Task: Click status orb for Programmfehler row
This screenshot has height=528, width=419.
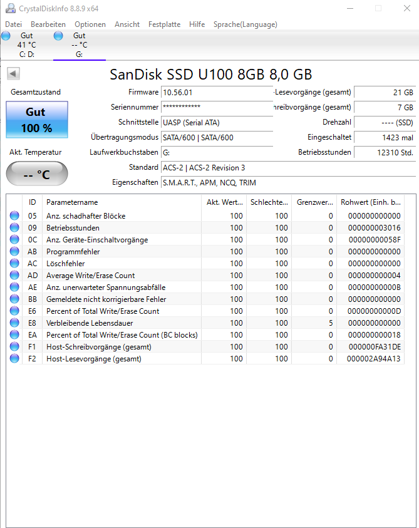Action: 14,251
